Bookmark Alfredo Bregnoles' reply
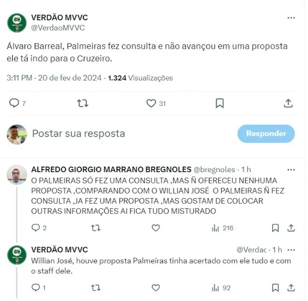 click(275, 228)
